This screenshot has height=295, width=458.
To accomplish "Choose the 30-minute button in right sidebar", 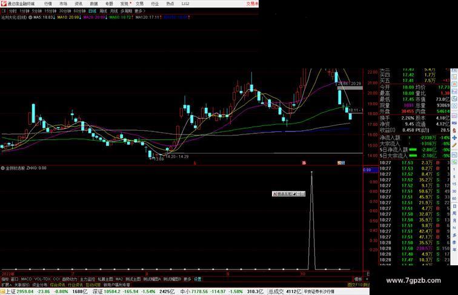I will coord(454,191).
